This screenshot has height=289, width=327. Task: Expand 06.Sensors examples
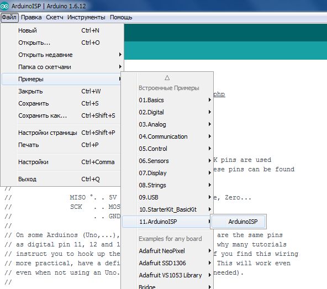(x=167, y=161)
